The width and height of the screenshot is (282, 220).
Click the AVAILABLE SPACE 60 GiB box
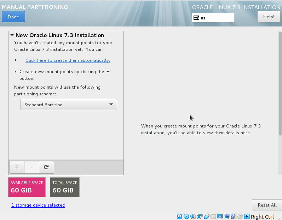coord(27,187)
